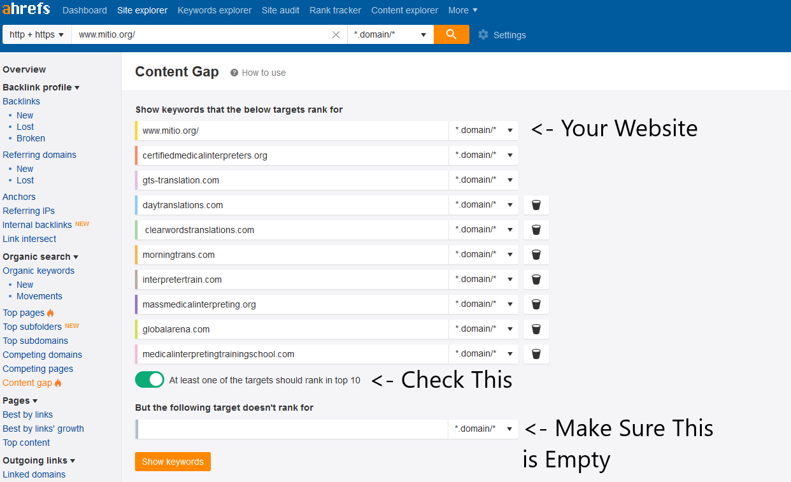
Task: Go to Overview in the sidebar
Action: point(24,69)
